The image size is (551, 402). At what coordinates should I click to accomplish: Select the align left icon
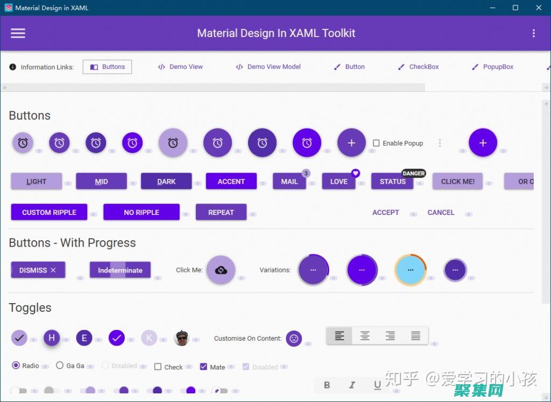(x=340, y=336)
